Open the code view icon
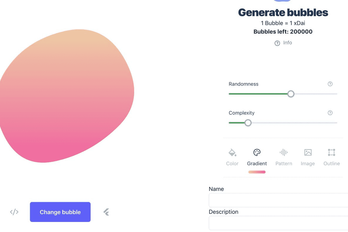This screenshot has width=348, height=232. pyautogui.click(x=14, y=212)
